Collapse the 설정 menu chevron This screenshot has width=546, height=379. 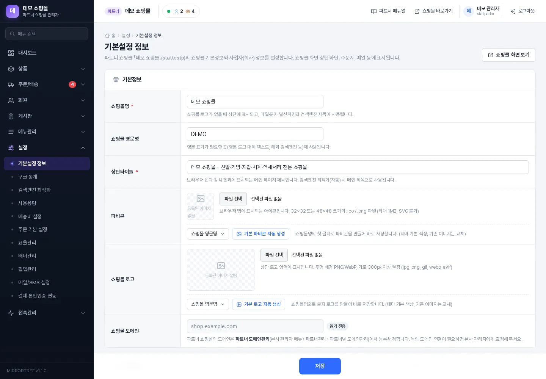(x=83, y=148)
